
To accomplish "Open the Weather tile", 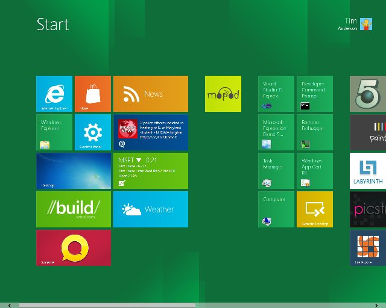I will pyautogui.click(x=151, y=209).
